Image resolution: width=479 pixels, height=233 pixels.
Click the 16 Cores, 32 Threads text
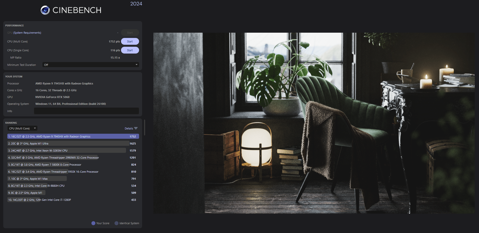coord(56,90)
